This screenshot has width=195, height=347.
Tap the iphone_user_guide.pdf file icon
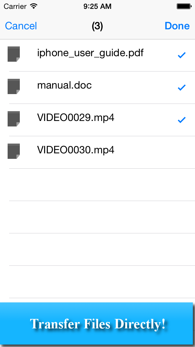[x=14, y=54]
